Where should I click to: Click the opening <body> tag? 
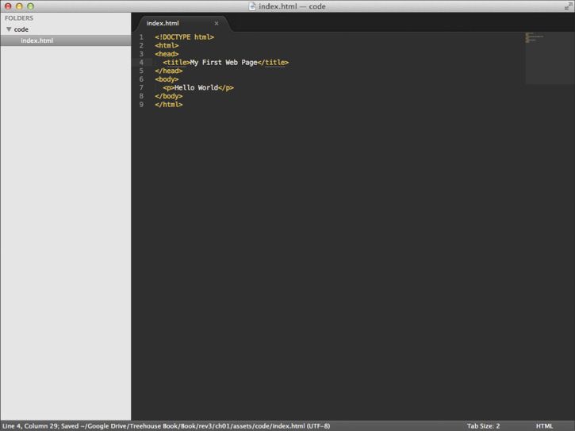point(167,79)
